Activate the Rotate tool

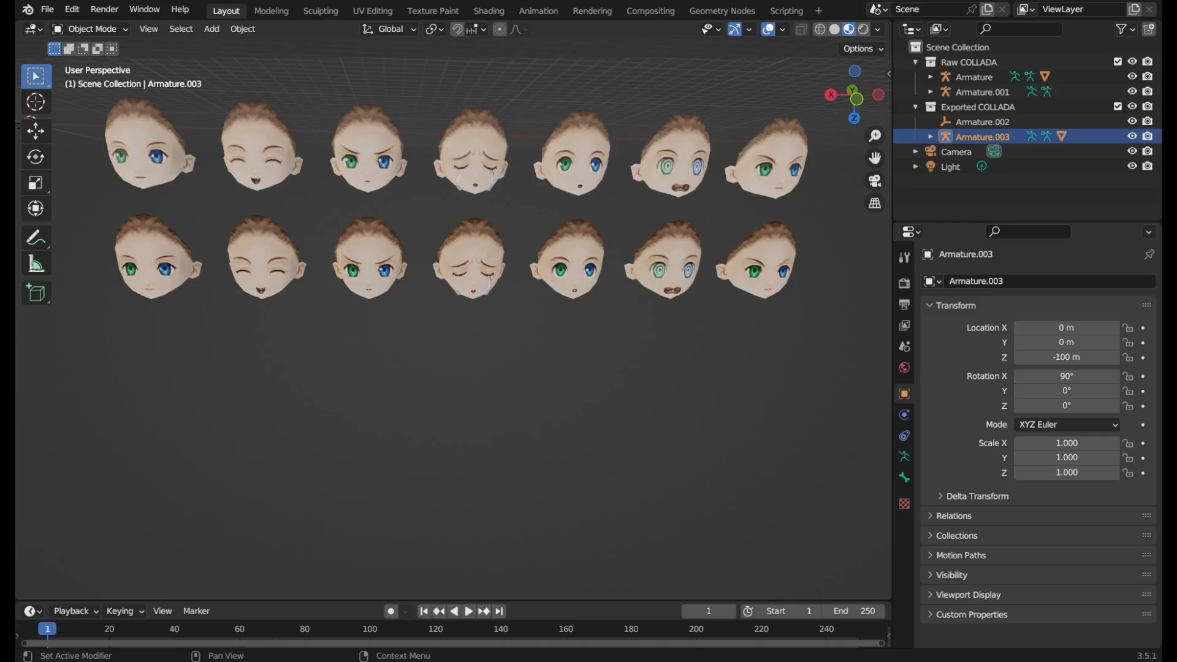(x=36, y=157)
